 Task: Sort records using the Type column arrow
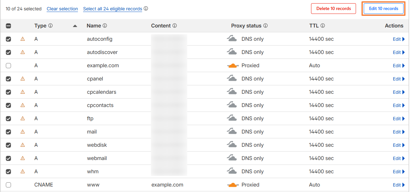[x=75, y=26]
